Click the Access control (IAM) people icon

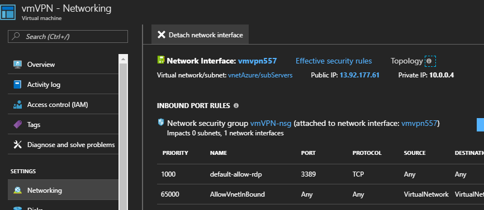pos(17,105)
